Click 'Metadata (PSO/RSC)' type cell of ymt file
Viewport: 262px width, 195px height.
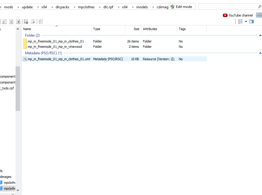click(108, 59)
